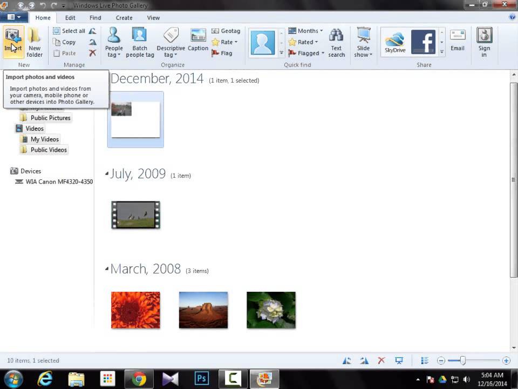Click the people quick find portrait

(263, 43)
